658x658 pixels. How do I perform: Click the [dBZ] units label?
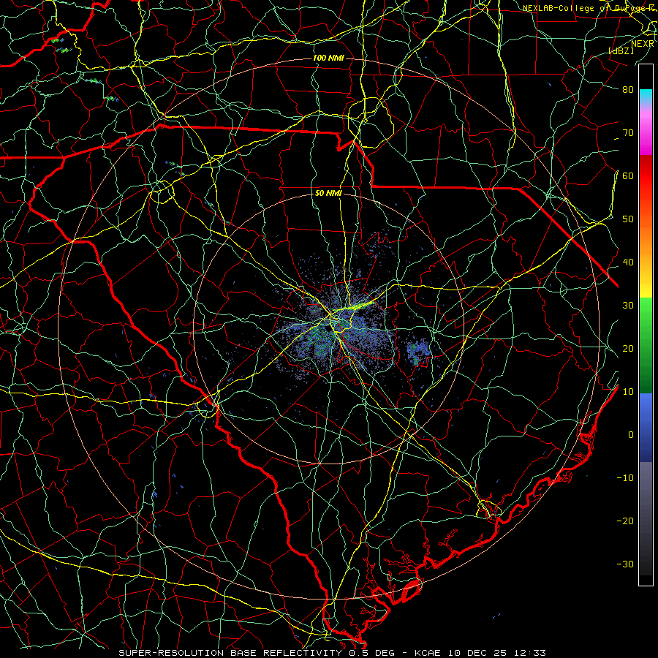click(x=621, y=51)
